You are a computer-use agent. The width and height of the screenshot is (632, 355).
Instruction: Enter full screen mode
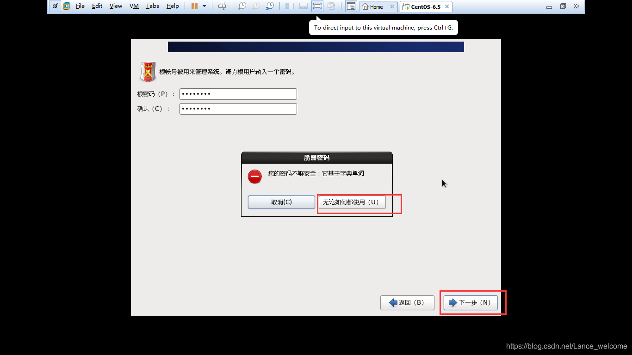click(317, 6)
